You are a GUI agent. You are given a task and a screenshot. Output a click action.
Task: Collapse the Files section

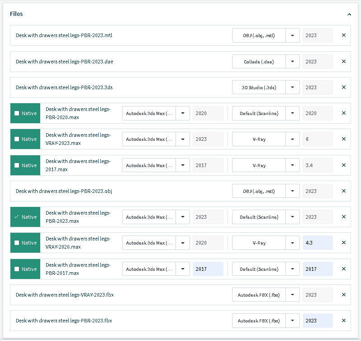pyautogui.click(x=349, y=14)
